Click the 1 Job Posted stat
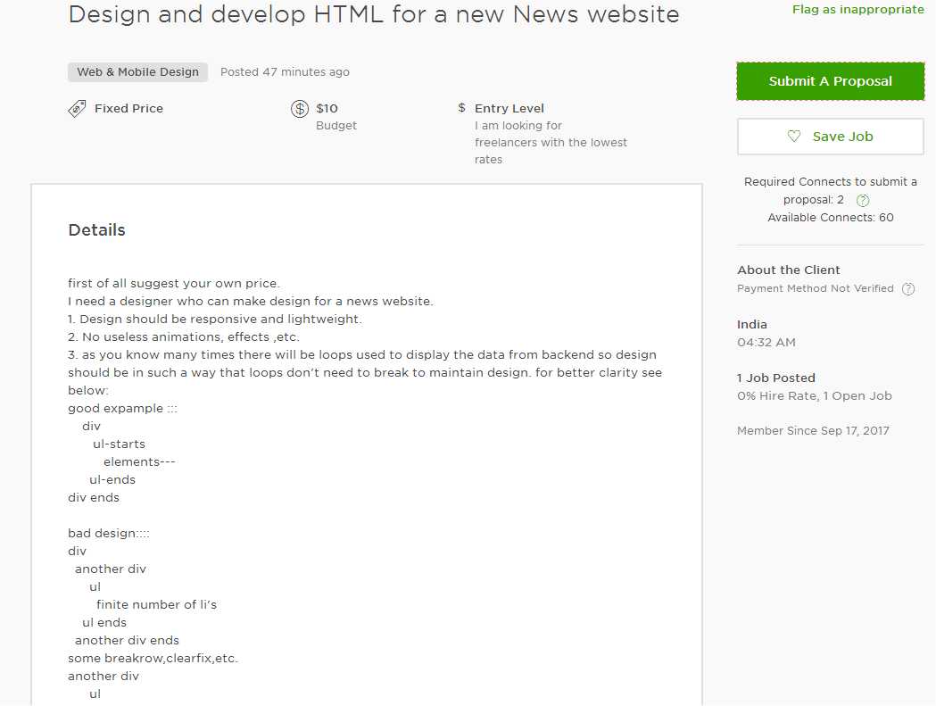This screenshot has width=936, height=706. (x=776, y=378)
